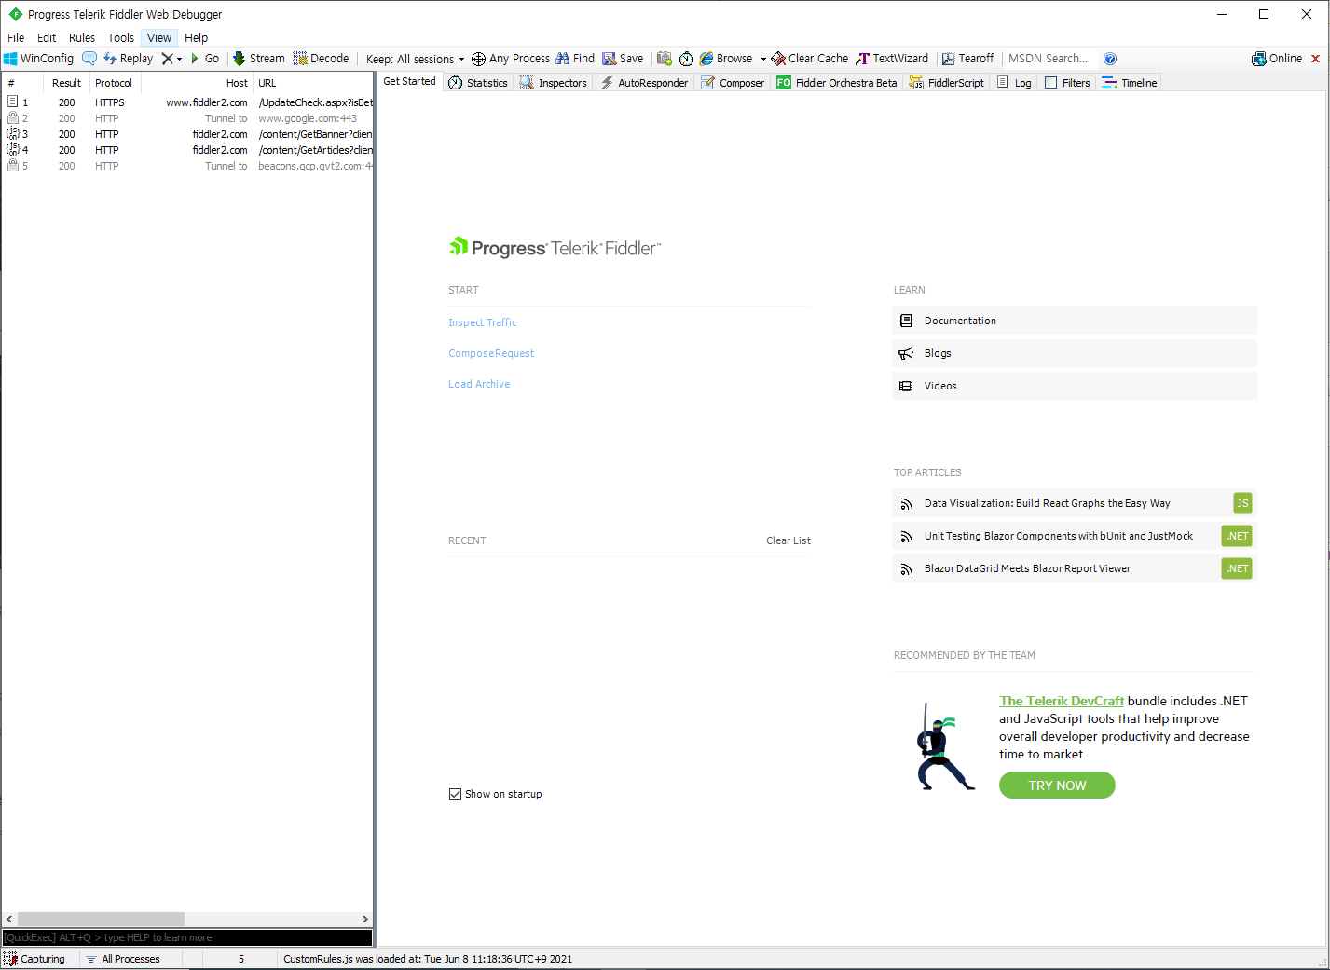This screenshot has width=1330, height=970.
Task: Open Fiddler Orchestra Beta tab
Action: (x=837, y=83)
